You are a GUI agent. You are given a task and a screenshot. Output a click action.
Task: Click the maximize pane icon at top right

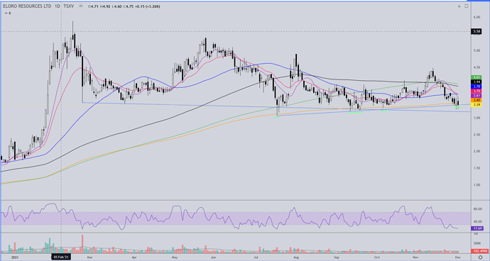pos(467,6)
